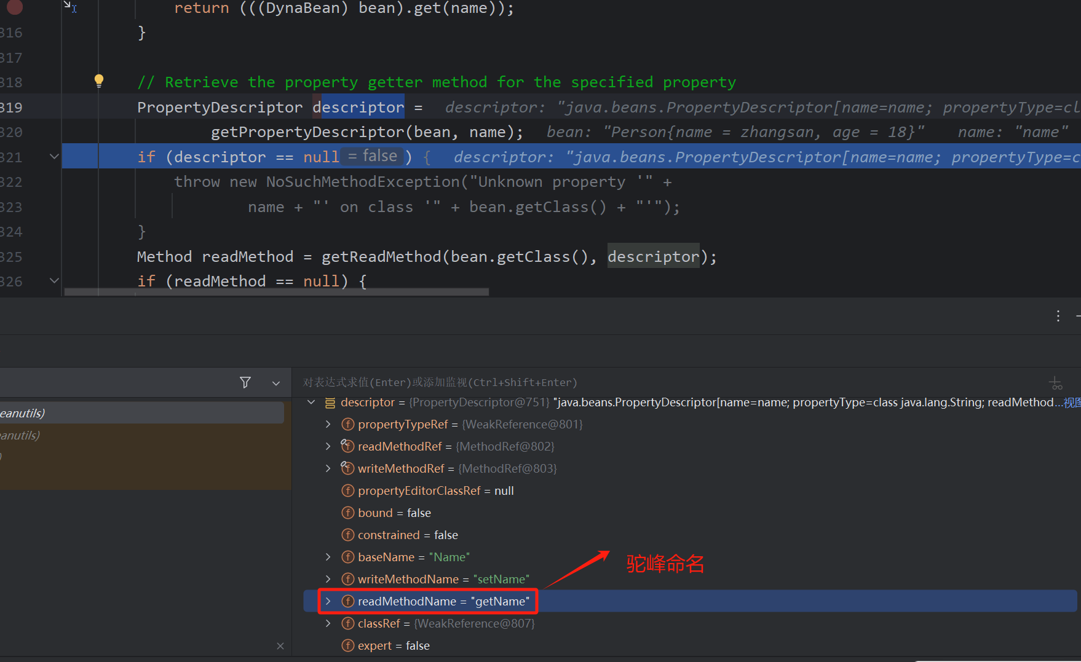
Task: Click 'NoSuchMethodException' in the throw statement
Action: point(363,182)
